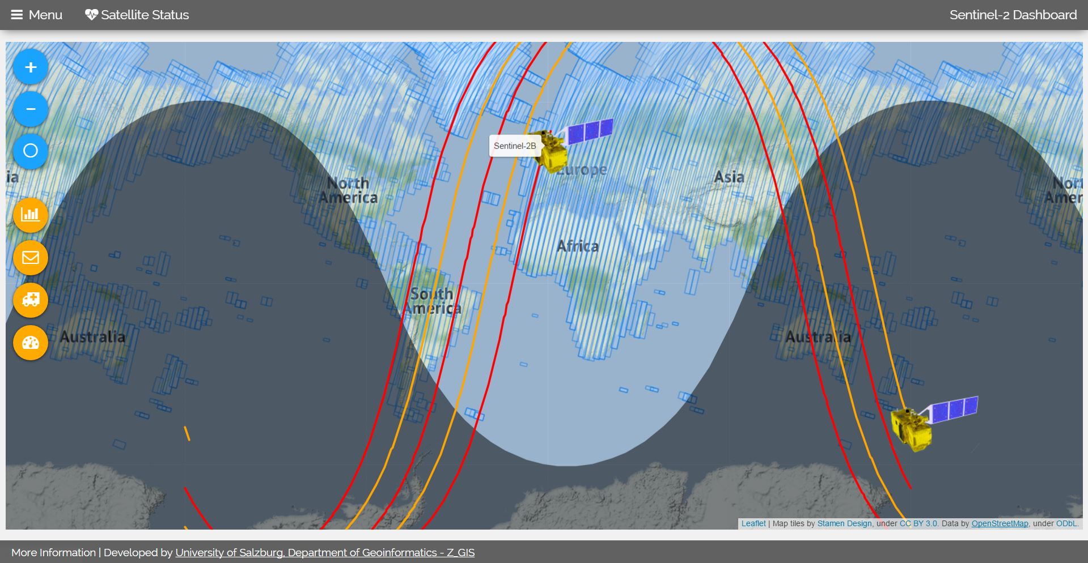1088x563 pixels.
Task: Click the Sentinel-2 Dashboard title
Action: point(1013,15)
